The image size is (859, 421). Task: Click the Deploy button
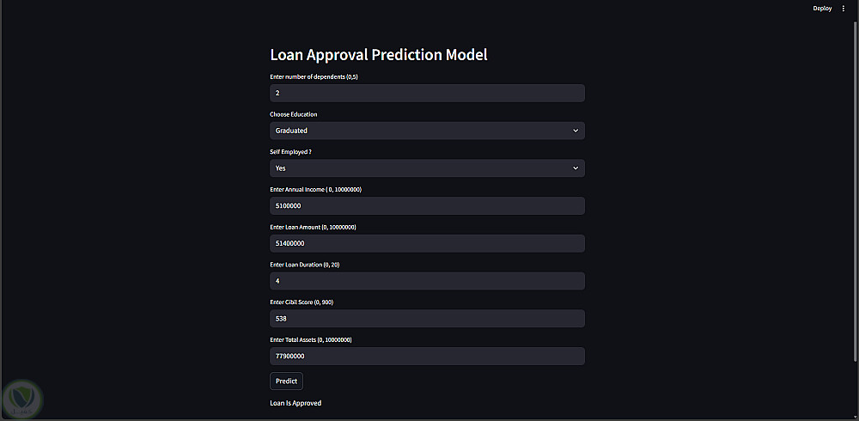tap(822, 8)
